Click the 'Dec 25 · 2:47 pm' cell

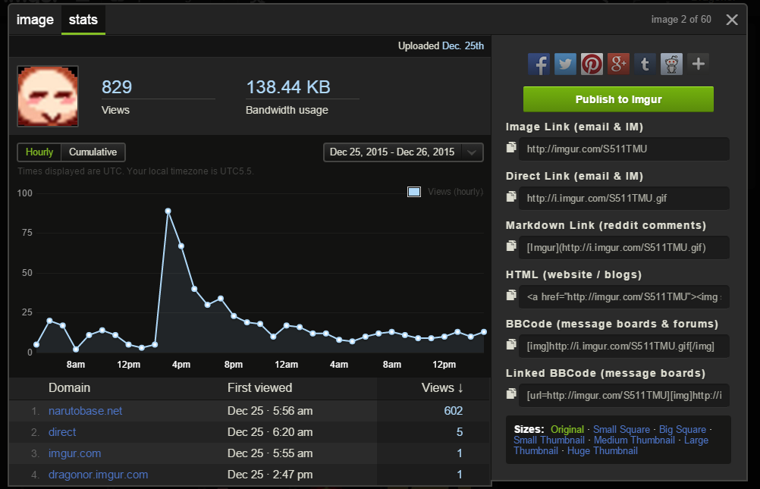[270, 475]
